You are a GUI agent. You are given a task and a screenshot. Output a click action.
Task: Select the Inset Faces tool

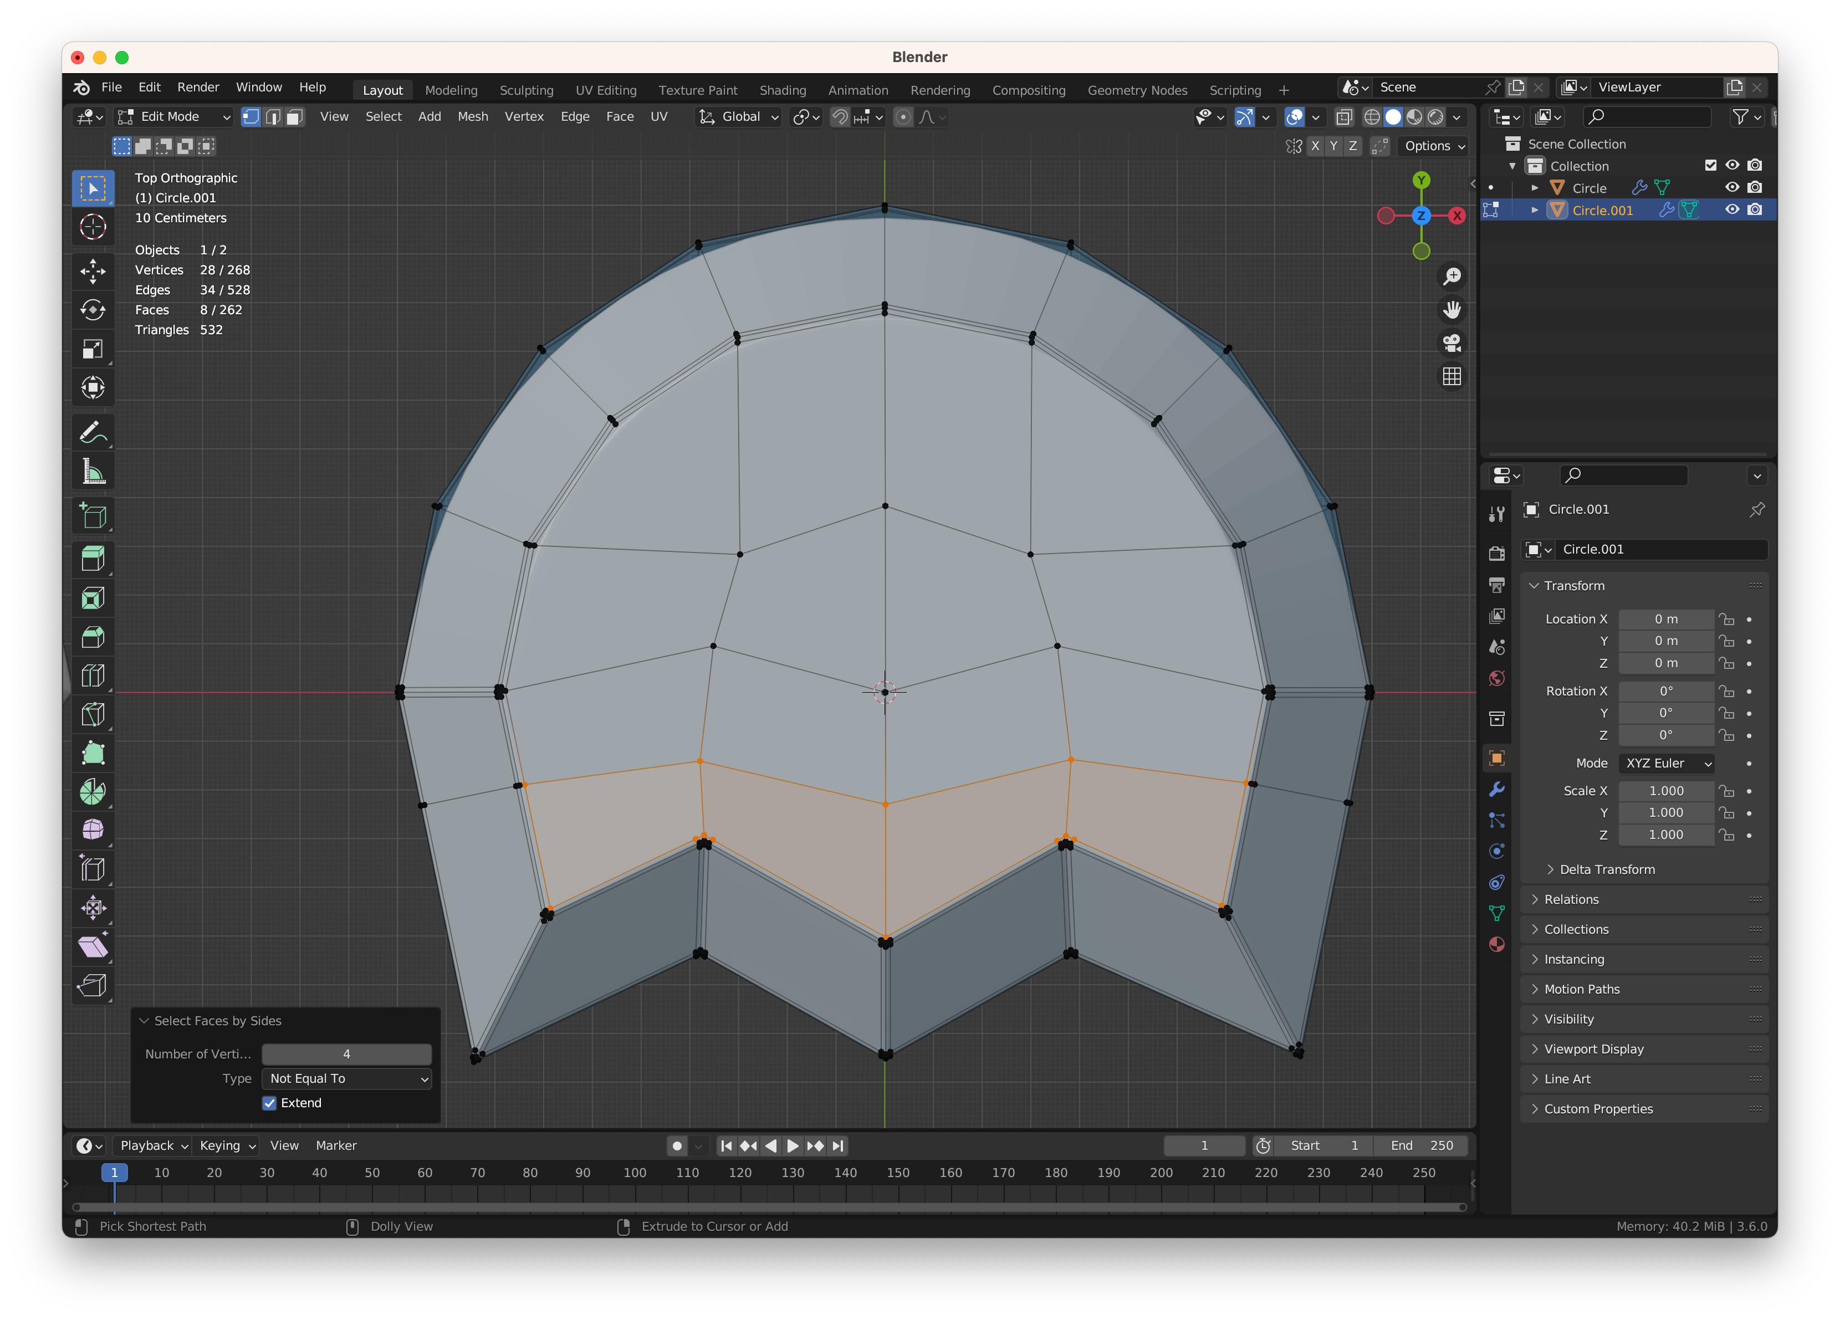point(93,598)
